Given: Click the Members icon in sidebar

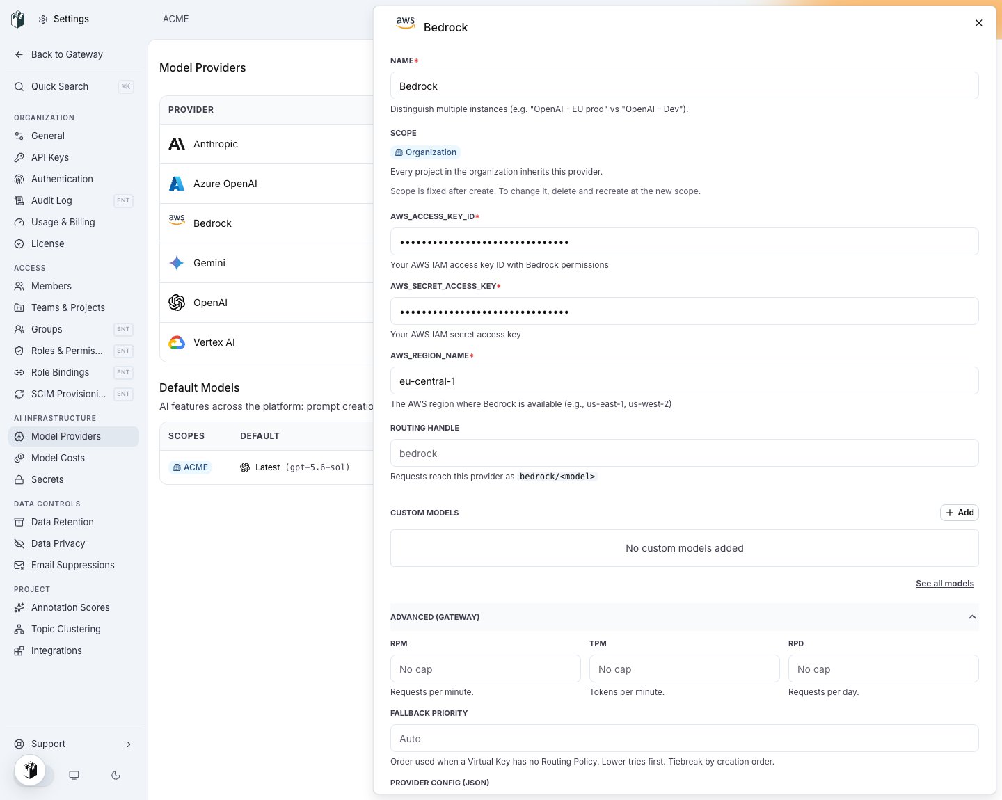Looking at the screenshot, I should pyautogui.click(x=19, y=286).
